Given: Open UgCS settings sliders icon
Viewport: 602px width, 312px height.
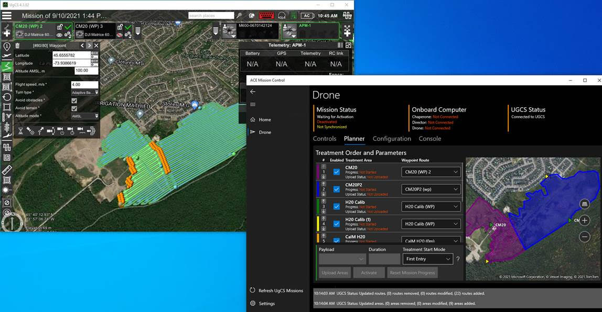Looking at the screenshot, I should pyautogui.click(x=348, y=15).
